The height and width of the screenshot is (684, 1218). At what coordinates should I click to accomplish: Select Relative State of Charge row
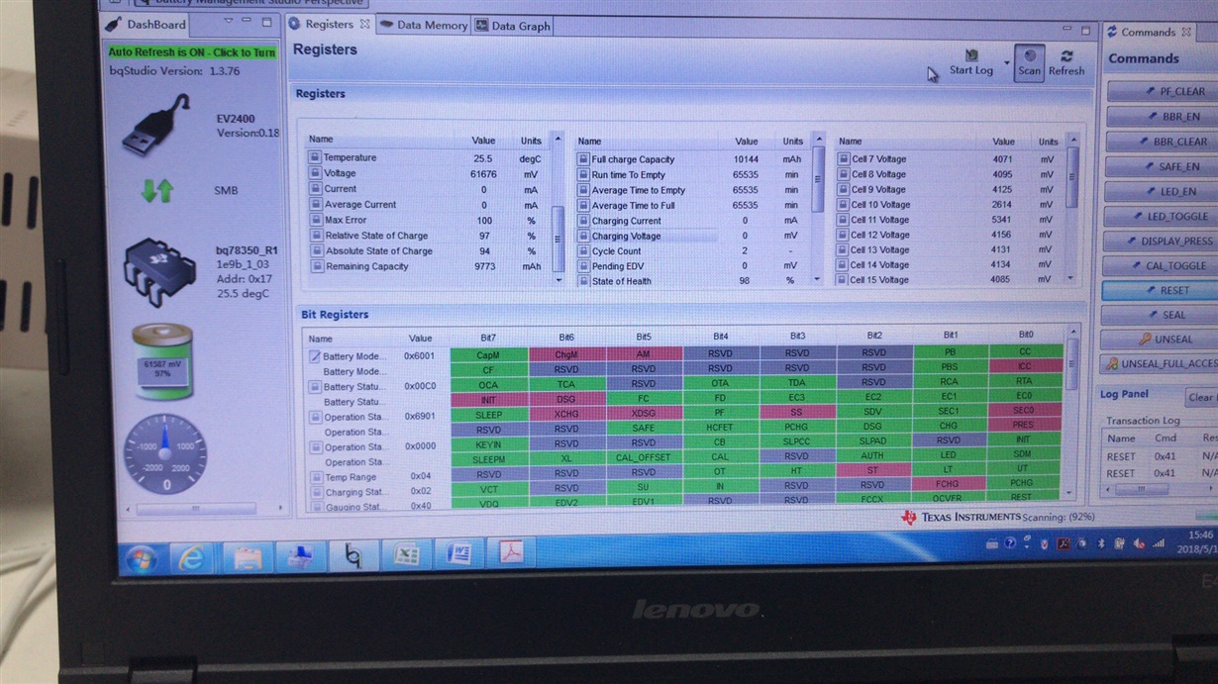pyautogui.click(x=430, y=236)
